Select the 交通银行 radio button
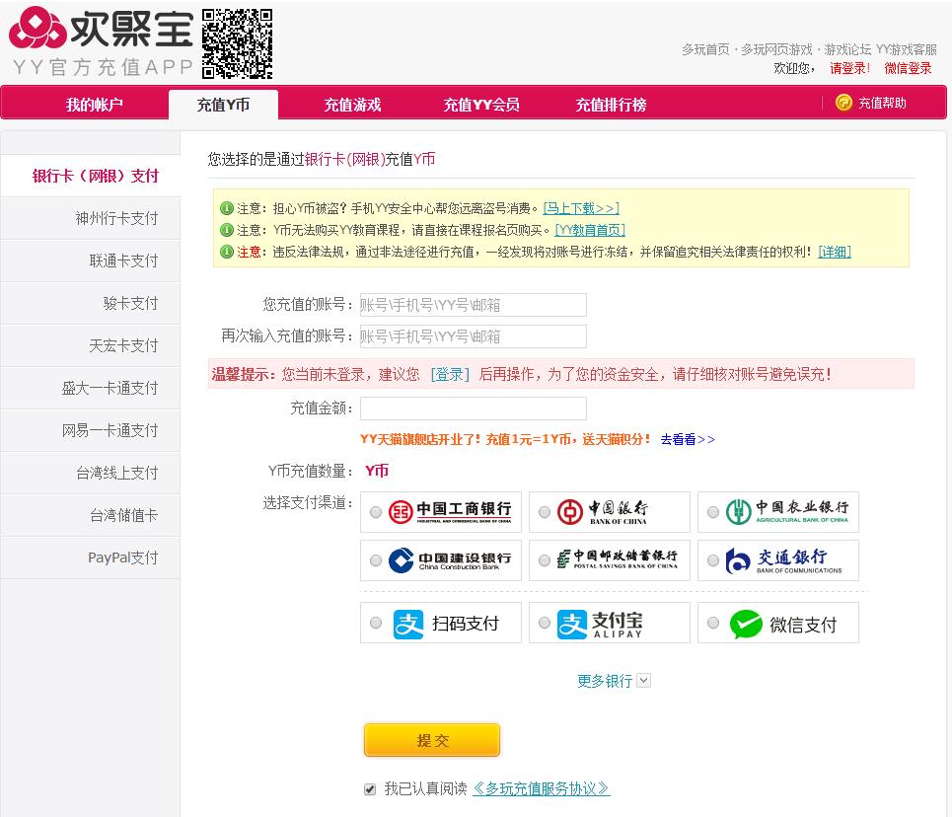 pos(713,560)
